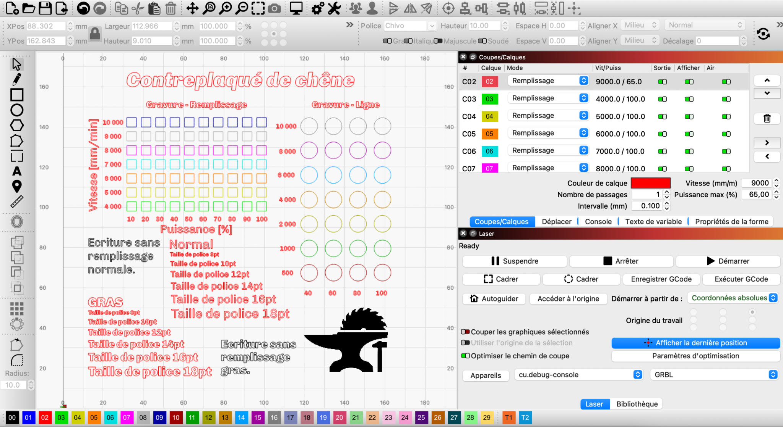Image resolution: width=783 pixels, height=427 pixels.
Task: Select the Position Laser pin tool
Action: (16, 186)
